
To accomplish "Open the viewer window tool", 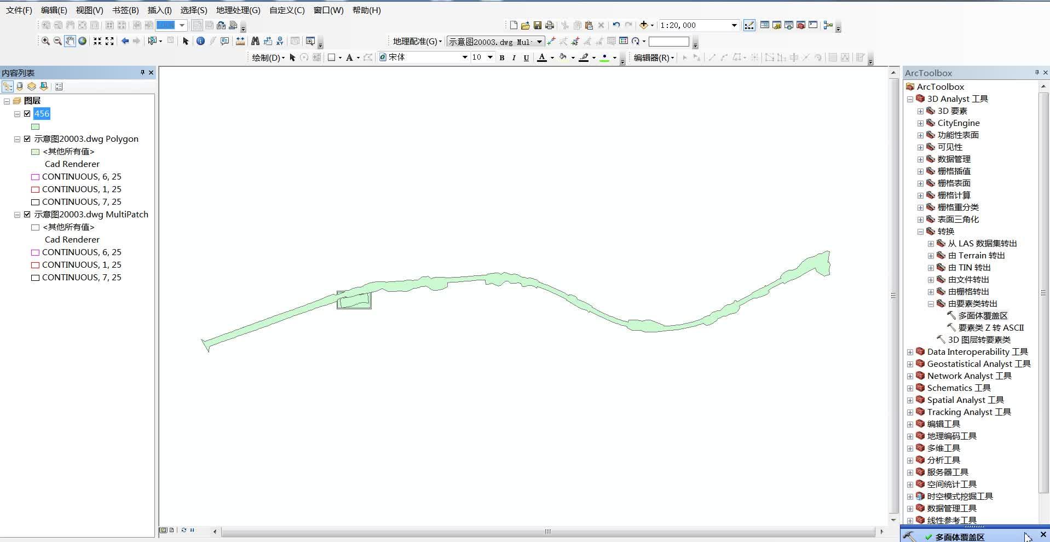I will click(x=310, y=41).
